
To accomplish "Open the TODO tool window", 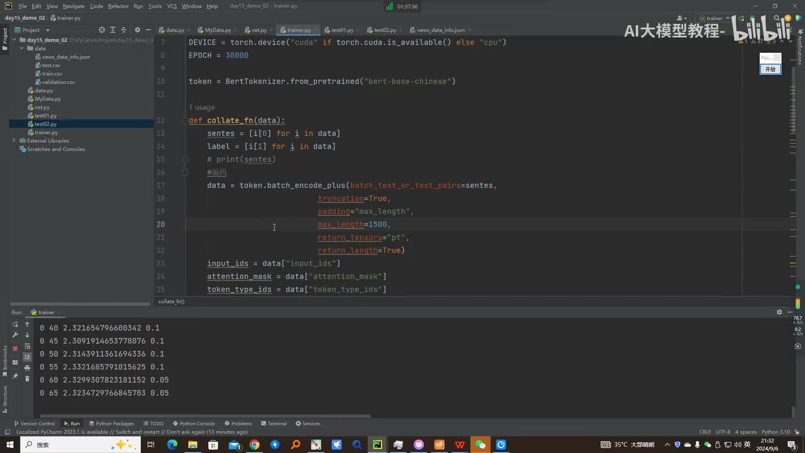I will pos(153,423).
